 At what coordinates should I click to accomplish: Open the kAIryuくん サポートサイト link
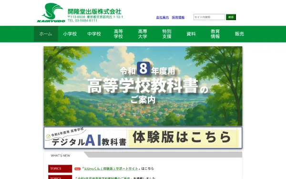point(111,168)
